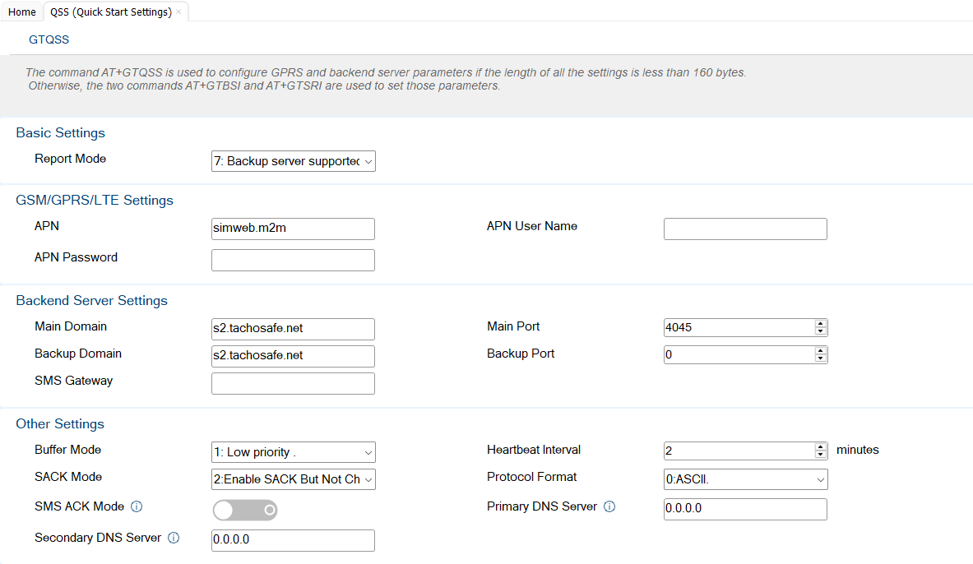Screen dimensions: 973x564
Task: Click the APN Password field
Action: (293, 260)
